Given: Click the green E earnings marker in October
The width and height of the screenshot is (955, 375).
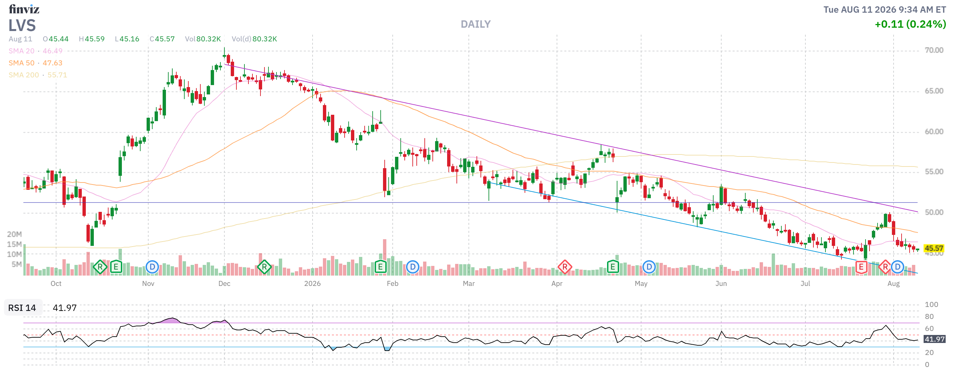Looking at the screenshot, I should pos(116,267).
